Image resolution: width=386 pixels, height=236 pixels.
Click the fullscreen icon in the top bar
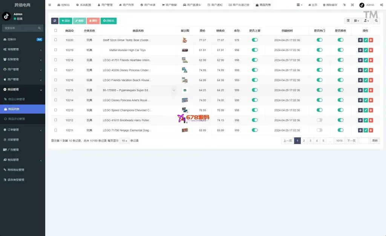point(352,5)
